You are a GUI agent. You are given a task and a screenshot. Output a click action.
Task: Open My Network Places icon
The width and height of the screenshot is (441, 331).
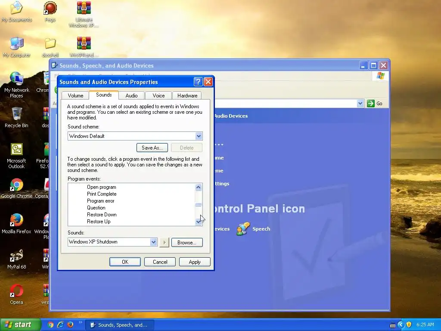[x=16, y=84]
